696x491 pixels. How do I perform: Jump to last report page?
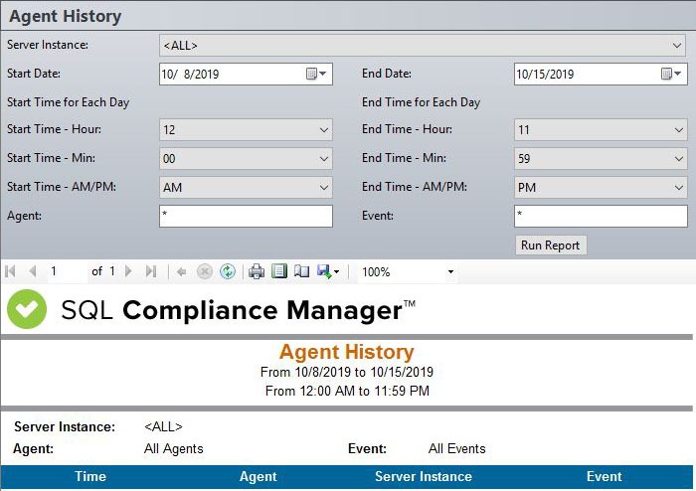pos(151,271)
